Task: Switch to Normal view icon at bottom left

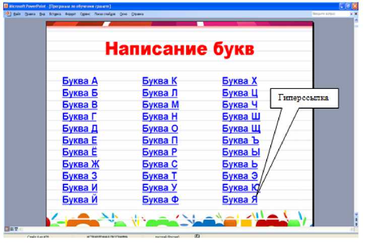Action: point(7,229)
